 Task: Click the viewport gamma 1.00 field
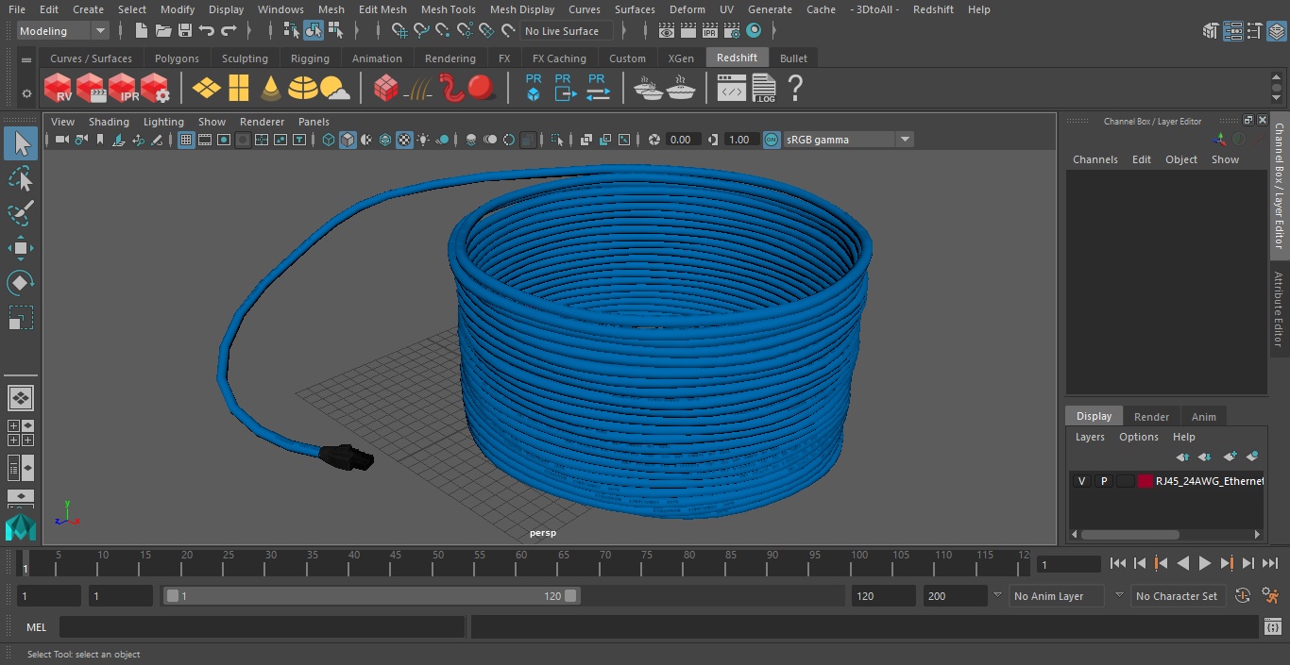point(739,140)
